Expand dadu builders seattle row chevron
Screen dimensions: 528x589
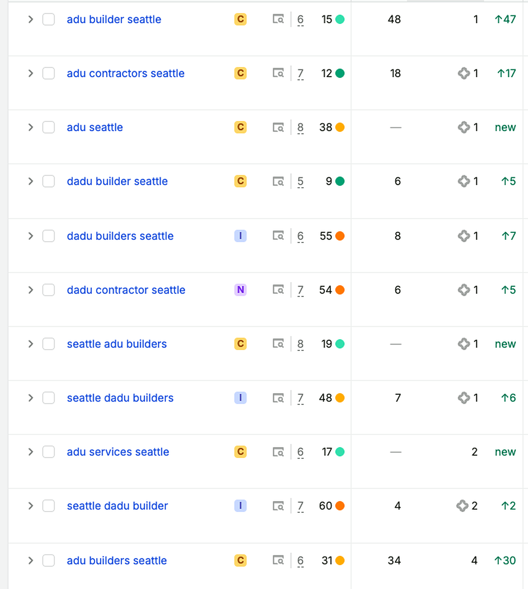click(x=31, y=236)
